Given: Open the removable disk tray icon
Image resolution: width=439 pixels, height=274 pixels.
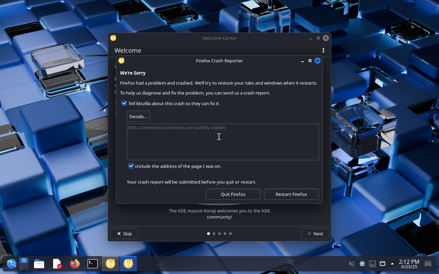Looking at the screenshot, I should [372, 264].
